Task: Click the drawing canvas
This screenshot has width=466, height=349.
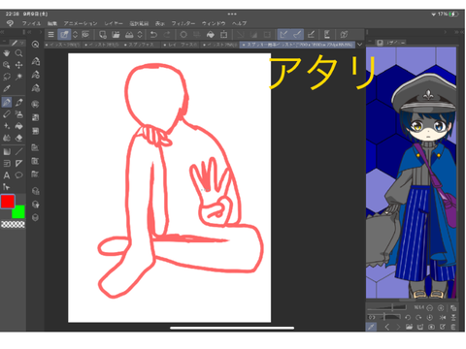Action: click(x=169, y=188)
